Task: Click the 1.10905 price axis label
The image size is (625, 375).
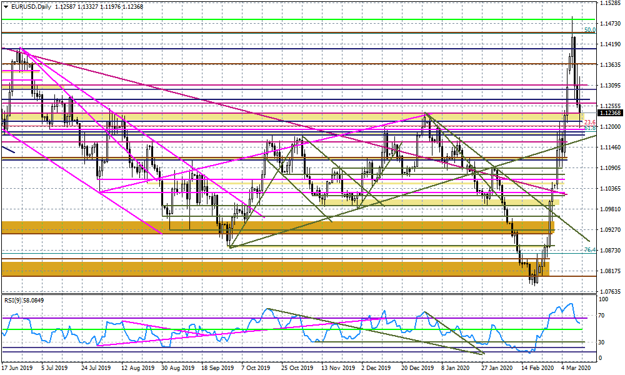Action: pos(610,167)
